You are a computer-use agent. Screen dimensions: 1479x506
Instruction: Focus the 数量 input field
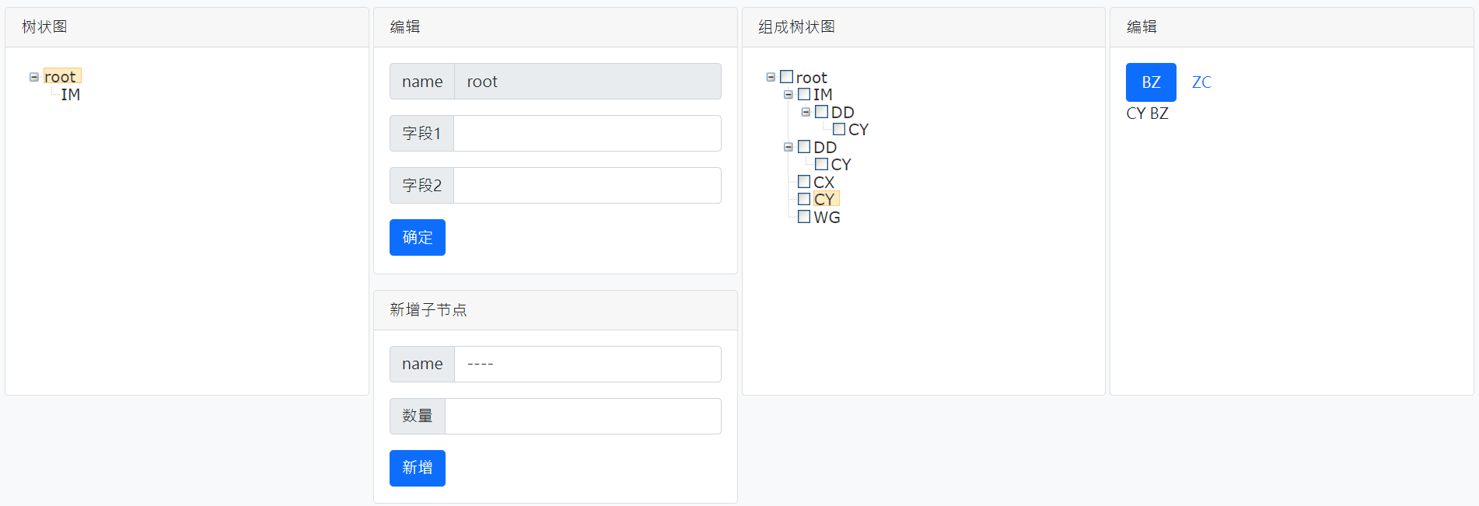click(x=583, y=417)
